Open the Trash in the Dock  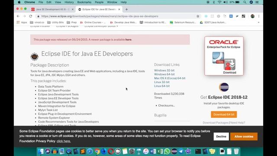tap(236, 151)
